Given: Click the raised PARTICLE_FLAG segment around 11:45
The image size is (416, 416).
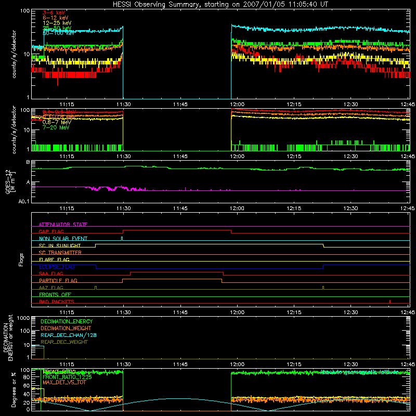Looking at the screenshot, I should [x=172, y=279].
